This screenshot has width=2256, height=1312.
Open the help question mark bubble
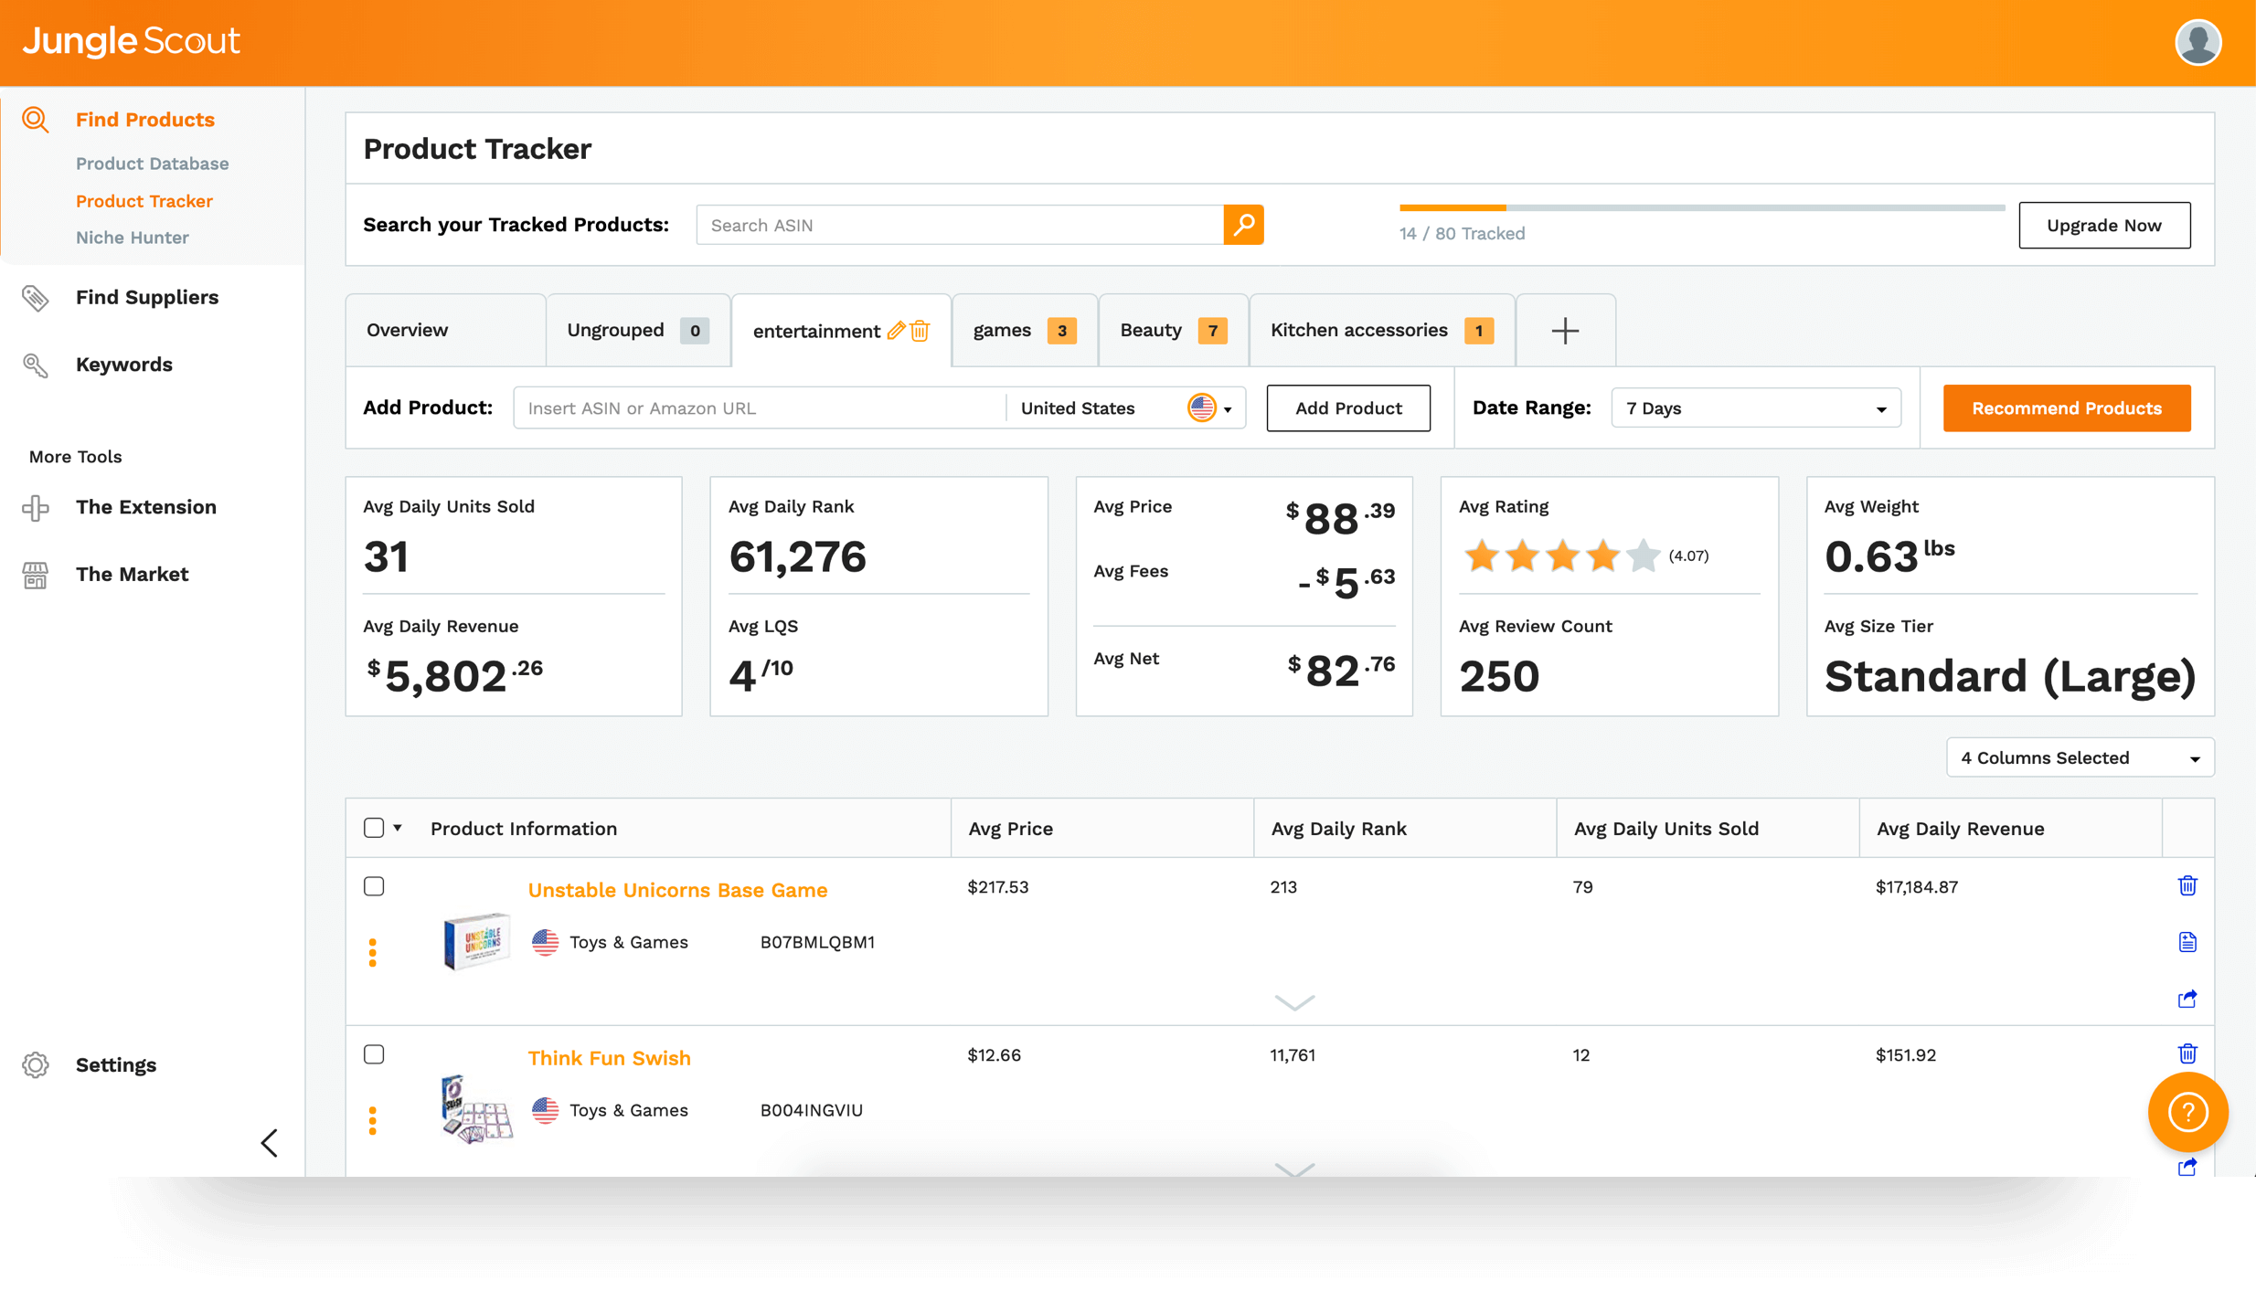point(2187,1112)
